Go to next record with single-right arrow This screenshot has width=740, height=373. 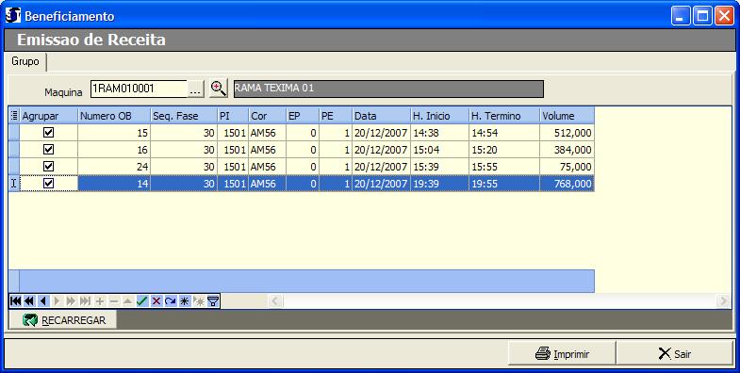click(x=58, y=301)
